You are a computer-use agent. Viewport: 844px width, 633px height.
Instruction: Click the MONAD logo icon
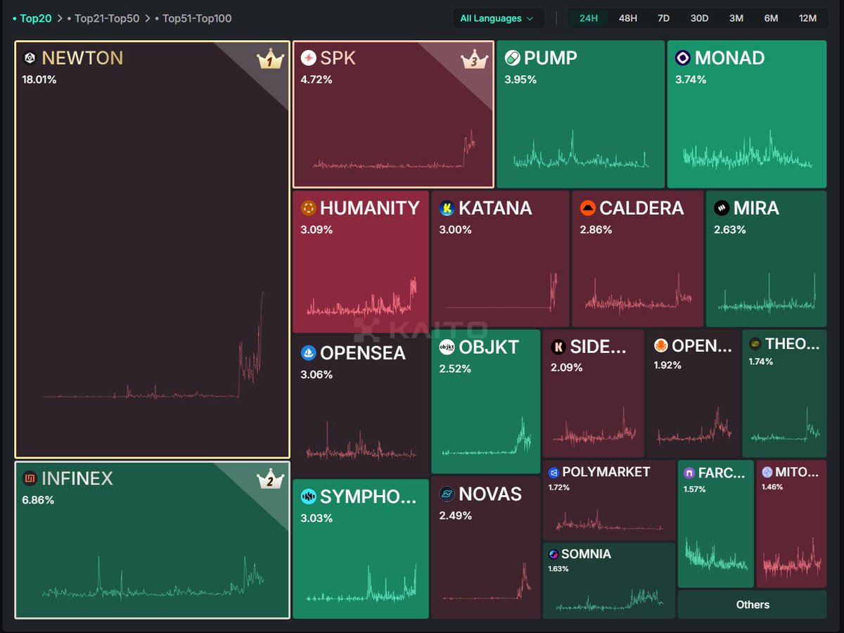(x=682, y=58)
